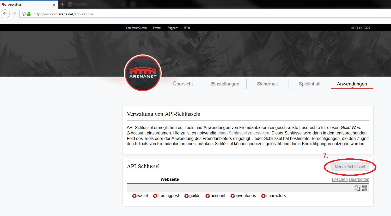Click the gear icon beside guilds
Screen dimensions: 391x216
[186, 196]
